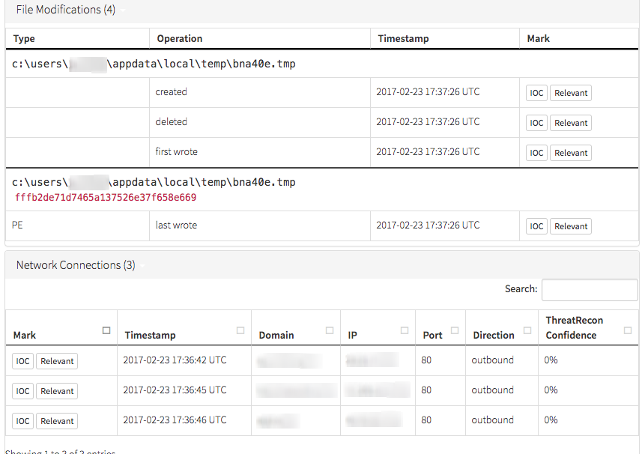
Task: Mark the 17:36:42 network connection as IOC
Action: 22,361
